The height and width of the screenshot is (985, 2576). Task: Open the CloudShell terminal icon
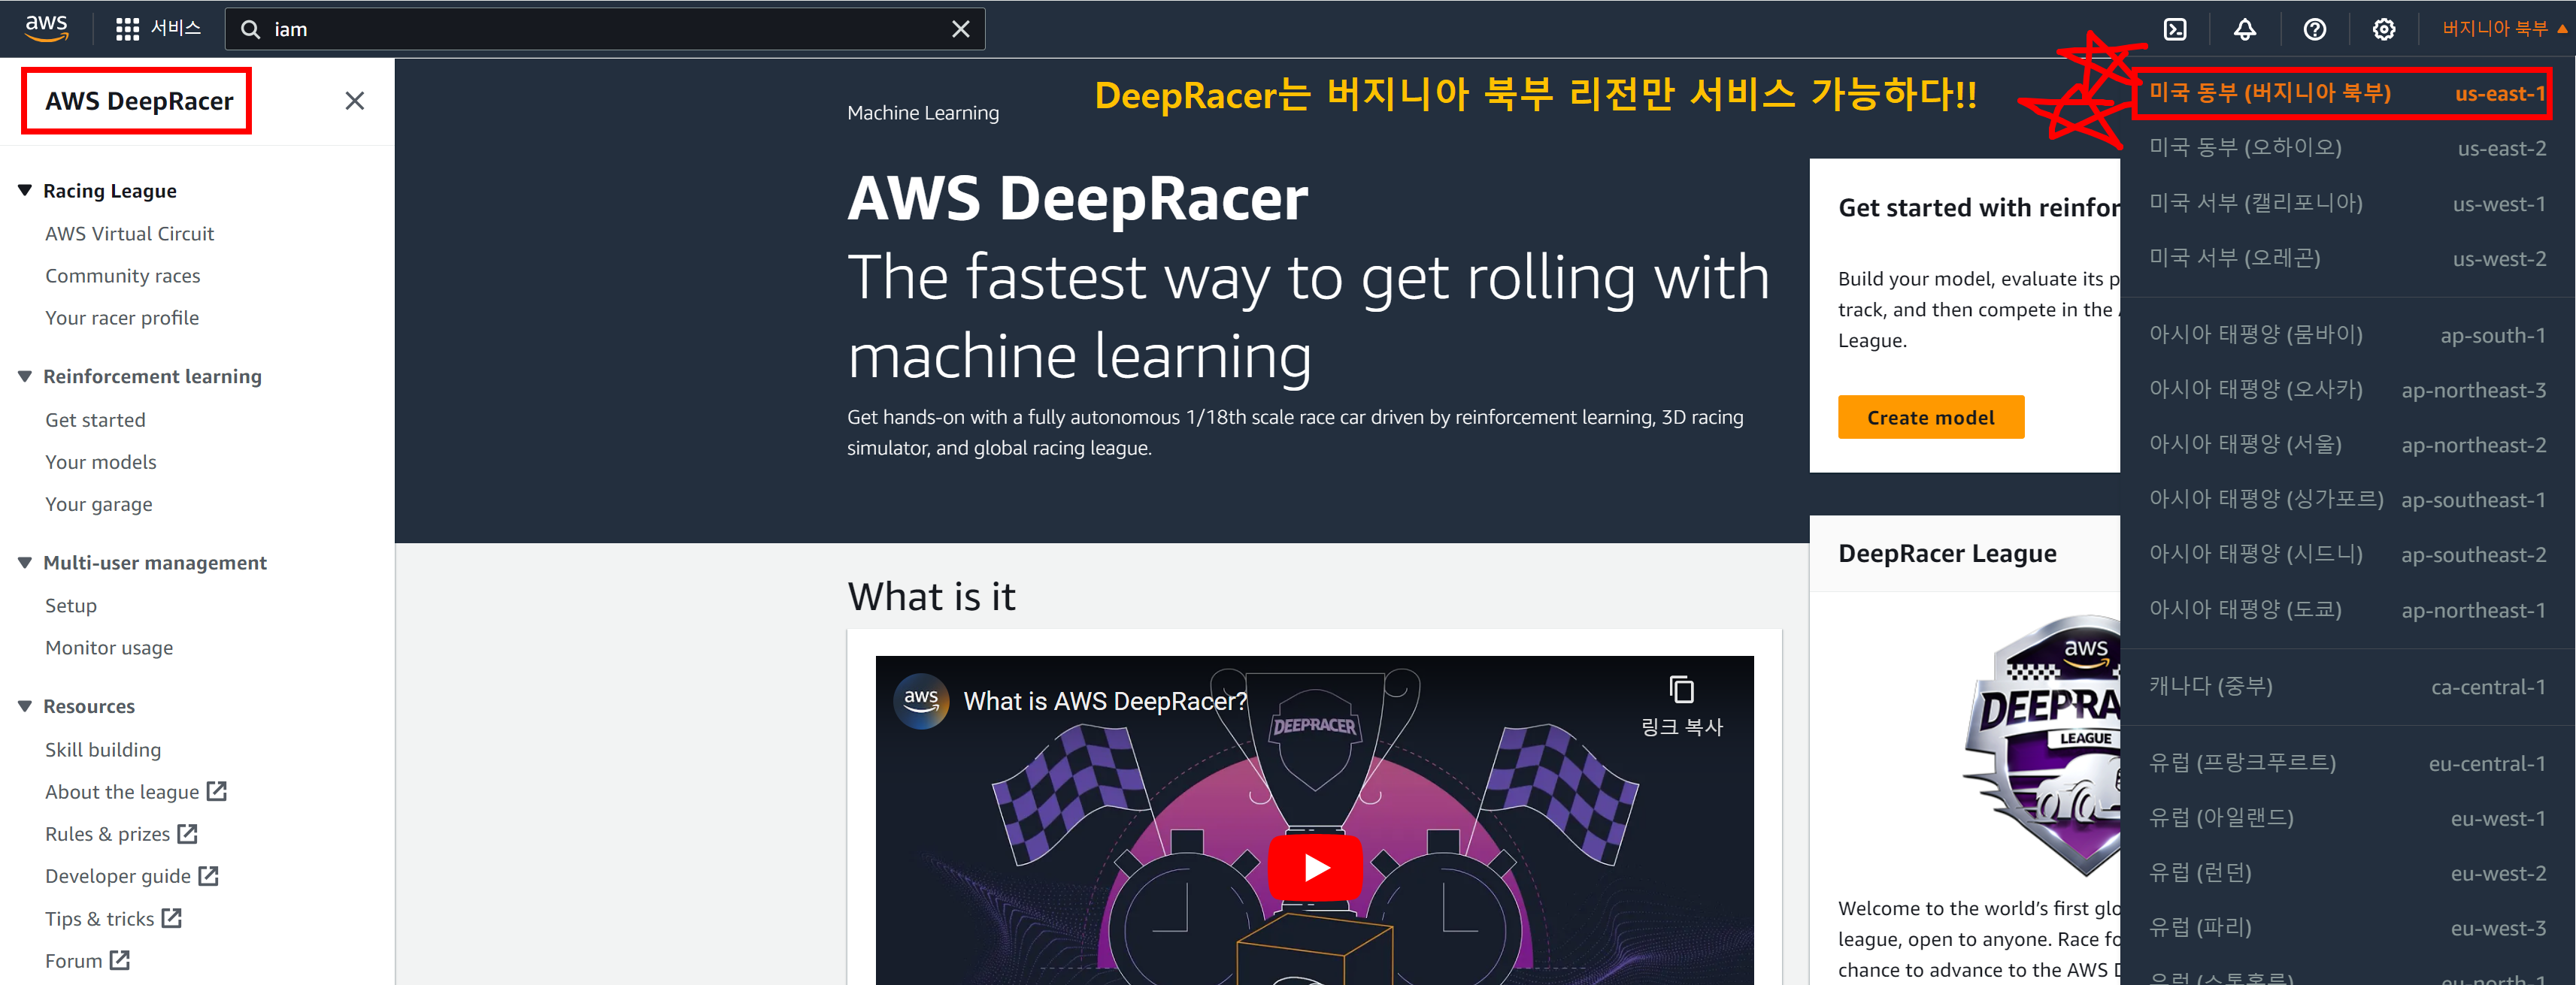[x=2175, y=29]
